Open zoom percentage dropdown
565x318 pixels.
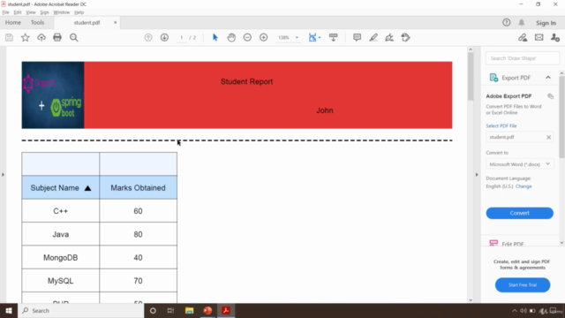[x=297, y=37]
